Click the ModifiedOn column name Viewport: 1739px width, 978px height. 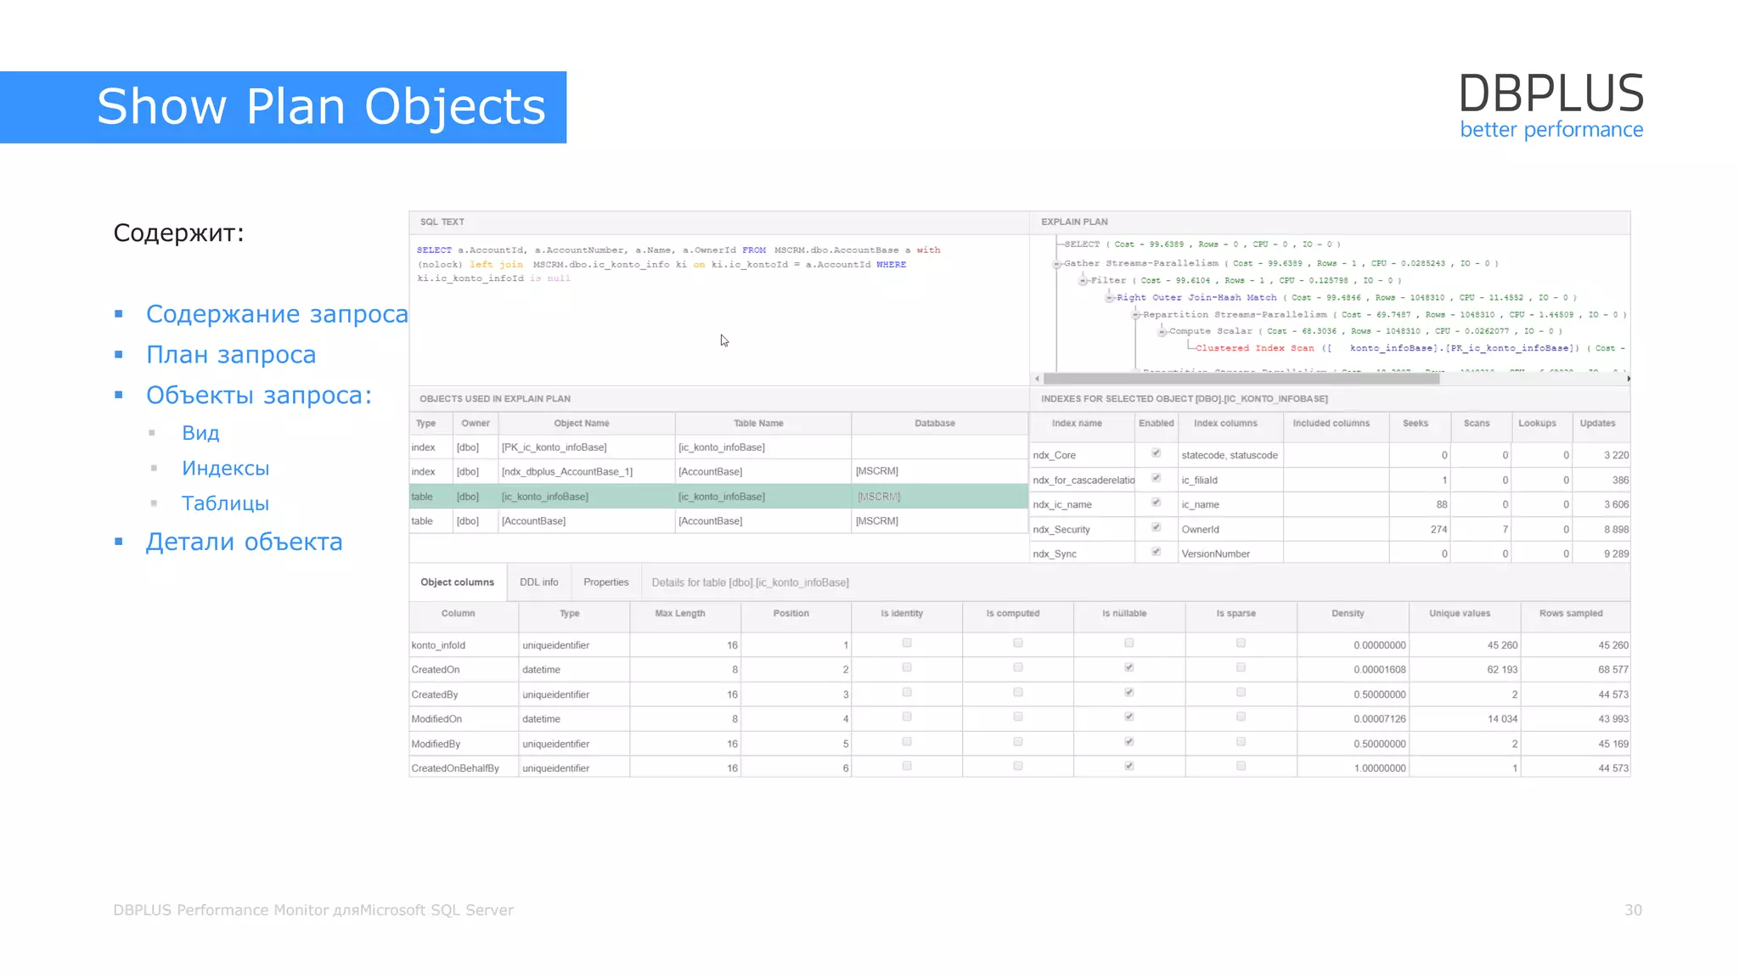pos(436,720)
